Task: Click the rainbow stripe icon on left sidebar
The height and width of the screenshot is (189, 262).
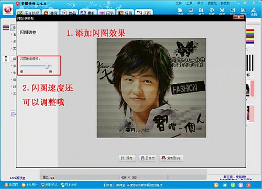Action: tap(6, 27)
